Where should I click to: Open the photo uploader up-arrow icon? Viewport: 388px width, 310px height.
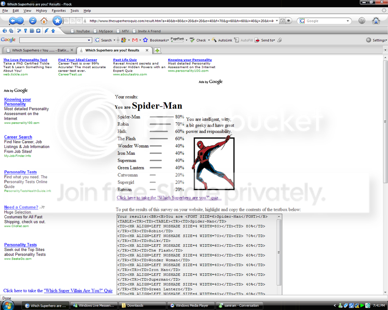tap(53, 31)
